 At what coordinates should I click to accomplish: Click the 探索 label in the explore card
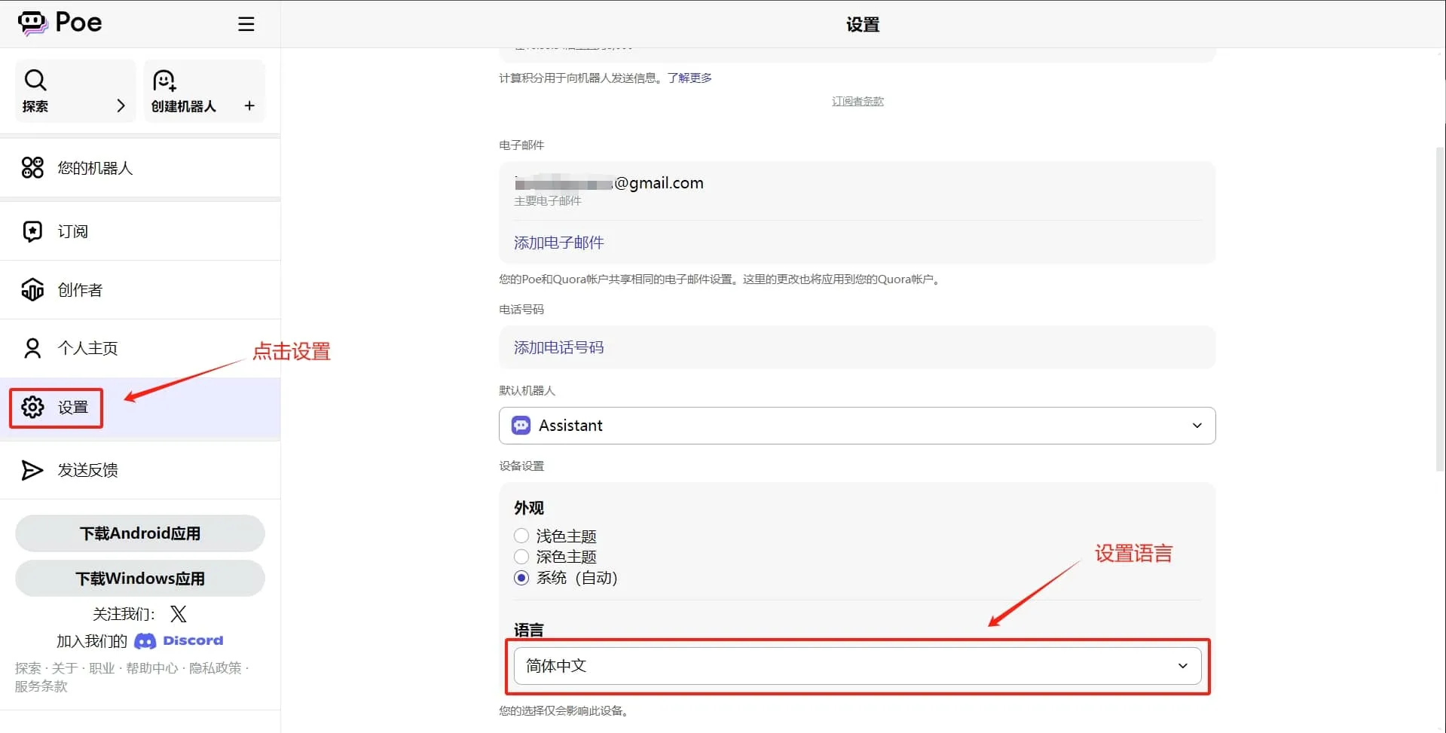coord(35,106)
